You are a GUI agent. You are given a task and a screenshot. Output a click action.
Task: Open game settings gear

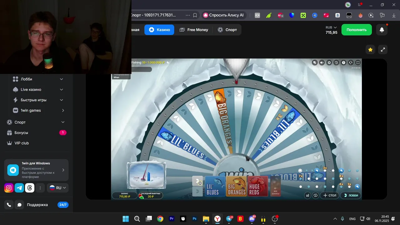(x=329, y=62)
